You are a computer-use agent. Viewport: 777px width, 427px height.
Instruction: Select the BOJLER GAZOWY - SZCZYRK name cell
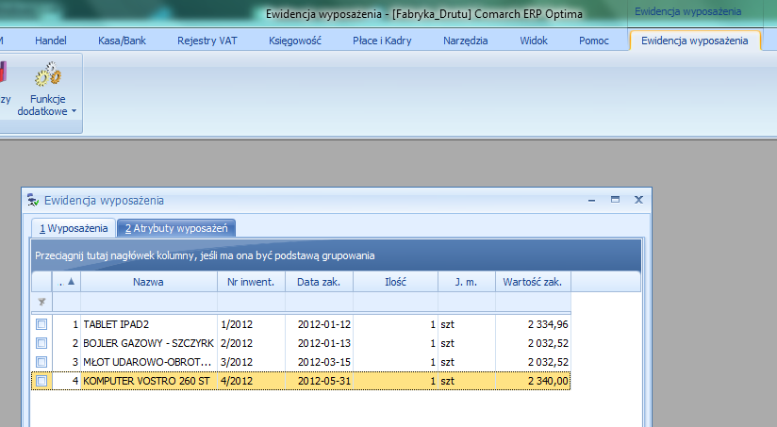[149, 343]
